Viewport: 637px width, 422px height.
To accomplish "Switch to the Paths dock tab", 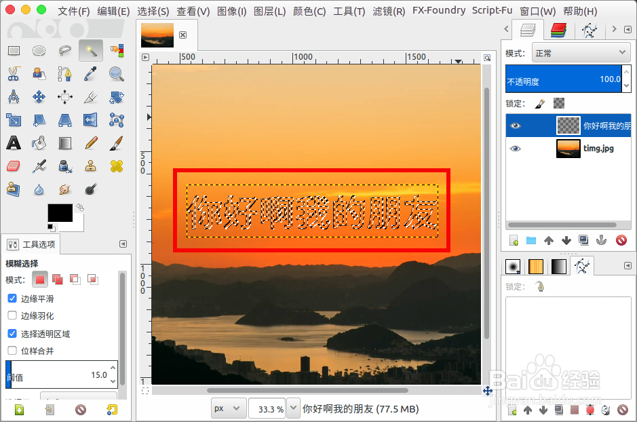I will point(590,30).
